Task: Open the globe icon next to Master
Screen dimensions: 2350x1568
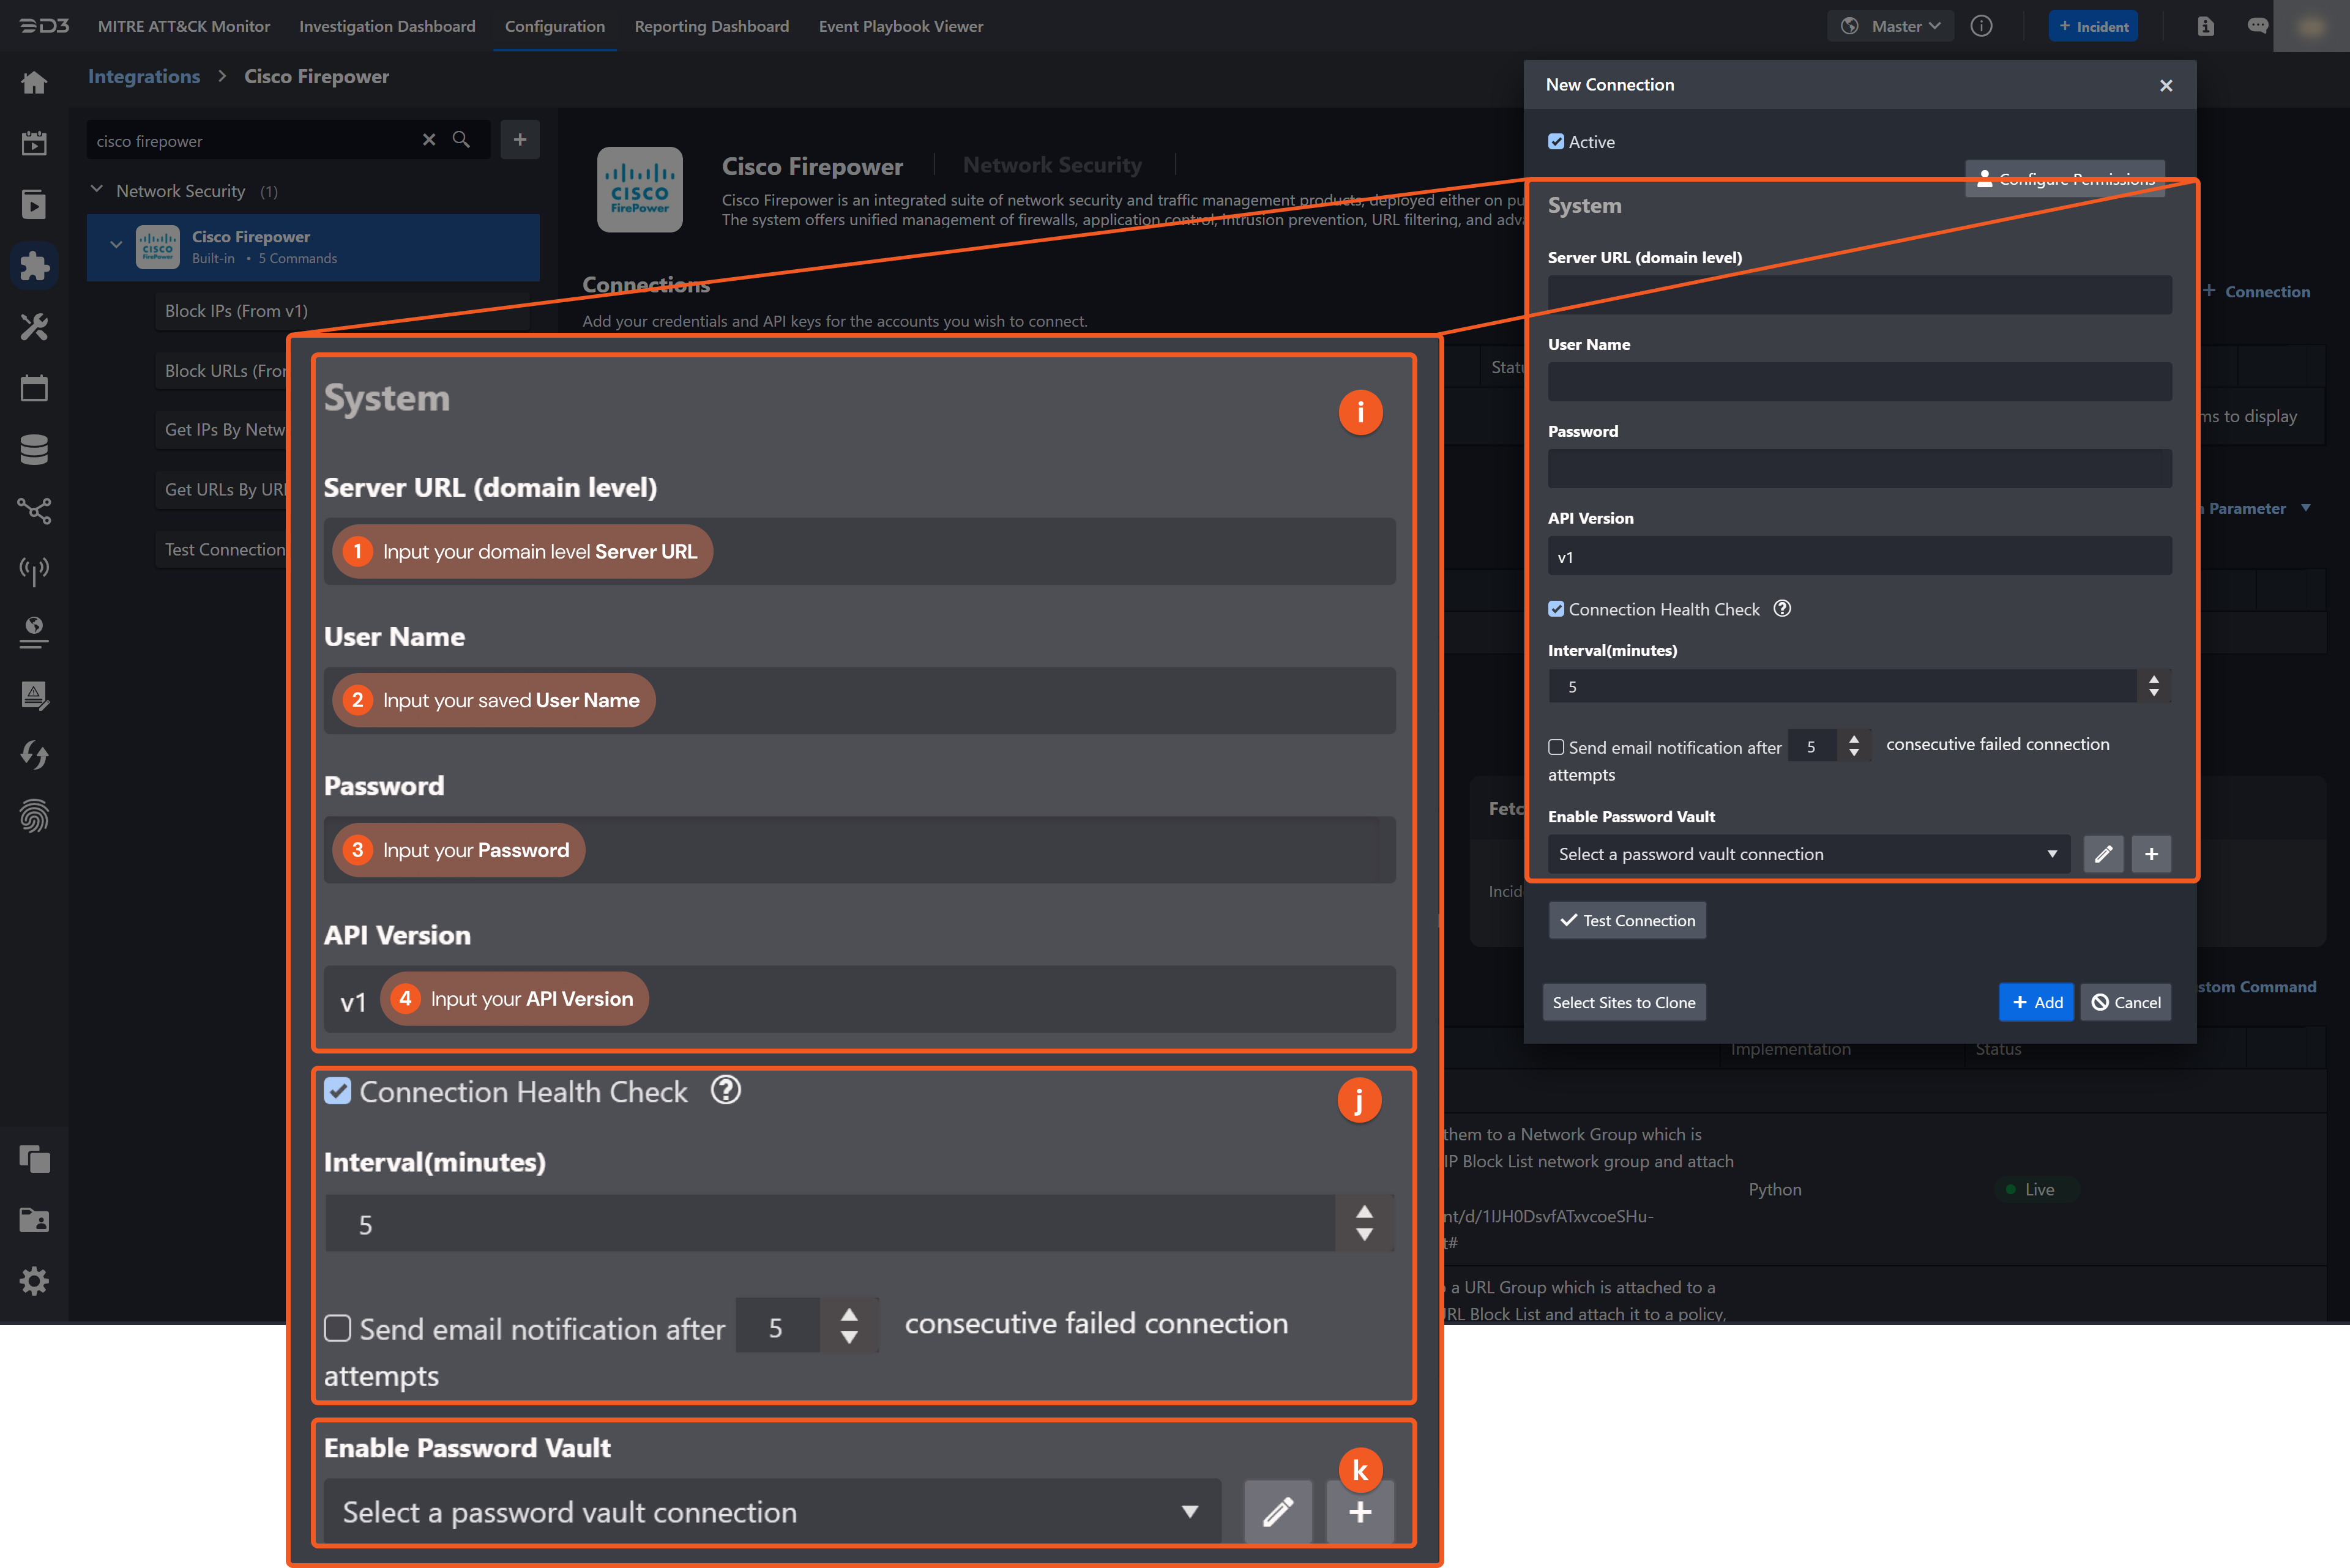Action: tap(1850, 25)
